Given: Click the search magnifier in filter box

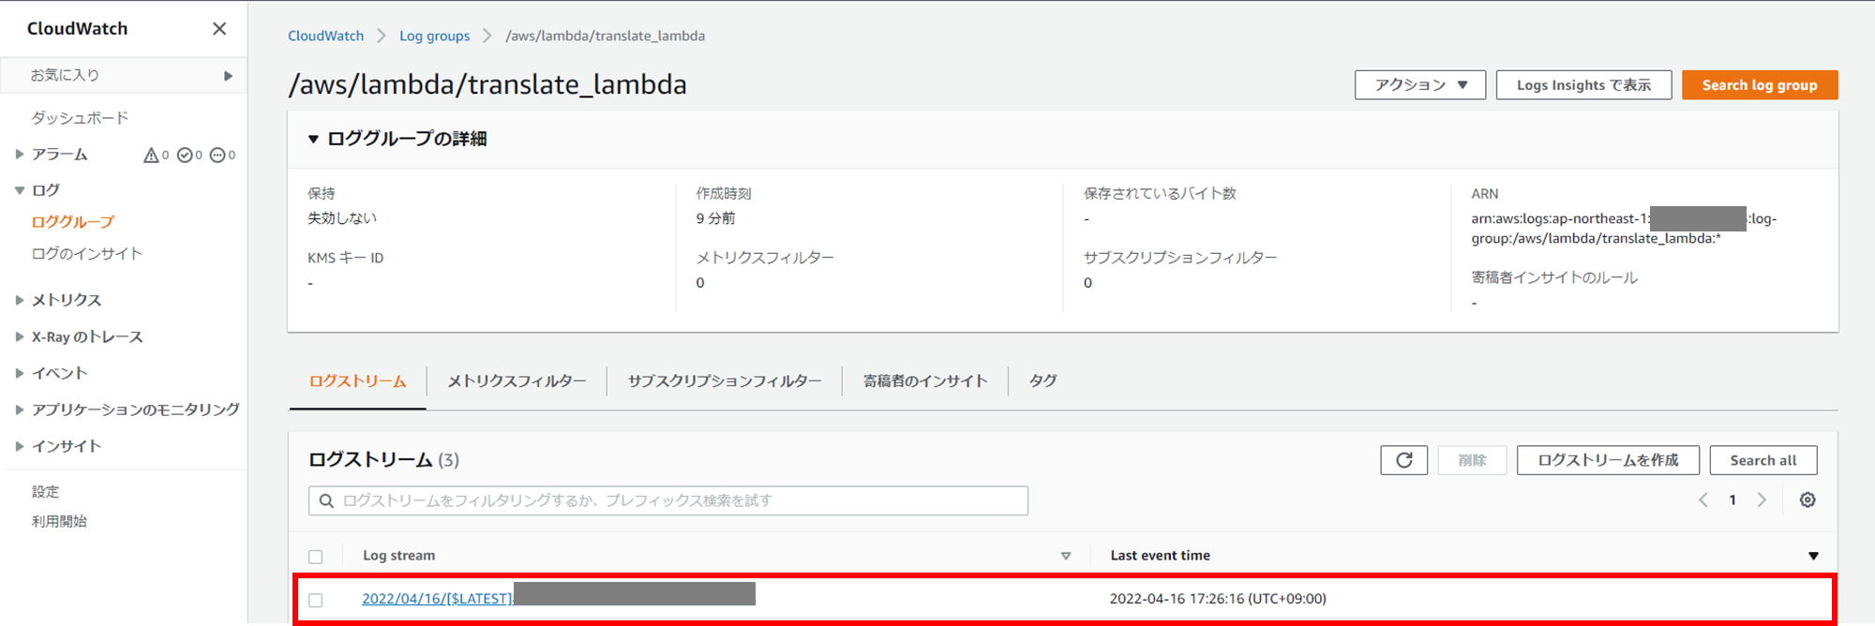Looking at the screenshot, I should [325, 499].
